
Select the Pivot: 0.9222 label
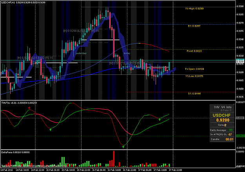point(194,51)
